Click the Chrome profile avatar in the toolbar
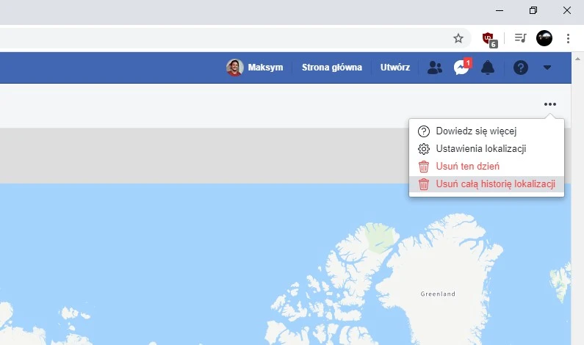 tap(544, 38)
